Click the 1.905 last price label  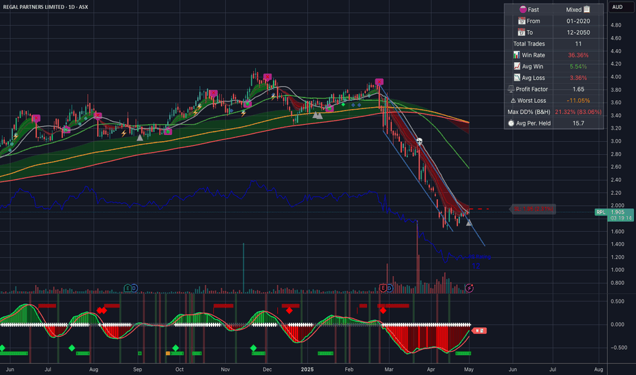click(x=618, y=212)
